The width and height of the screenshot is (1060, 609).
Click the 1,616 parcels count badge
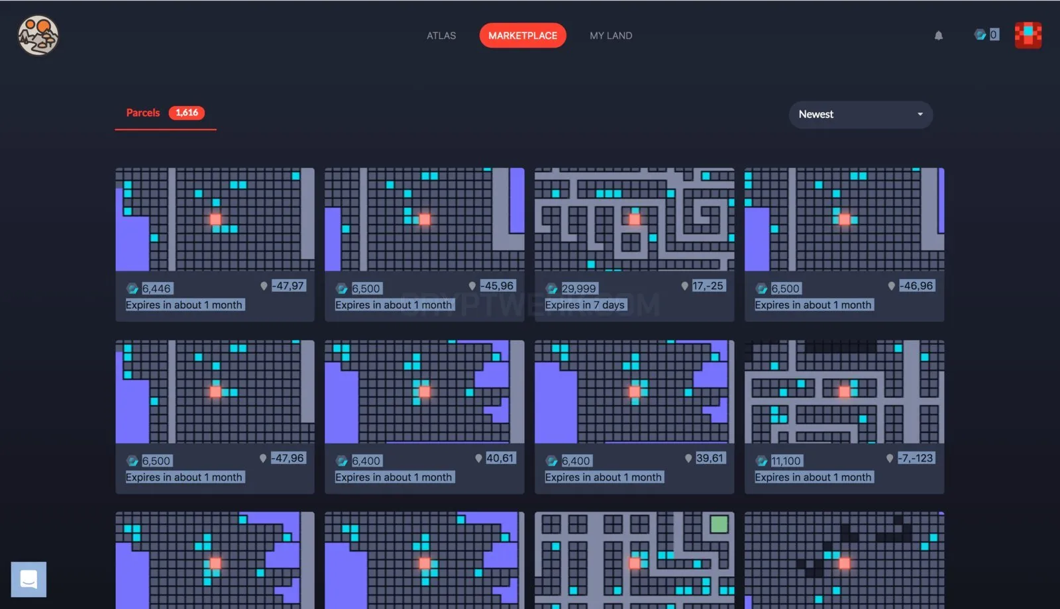pos(187,113)
